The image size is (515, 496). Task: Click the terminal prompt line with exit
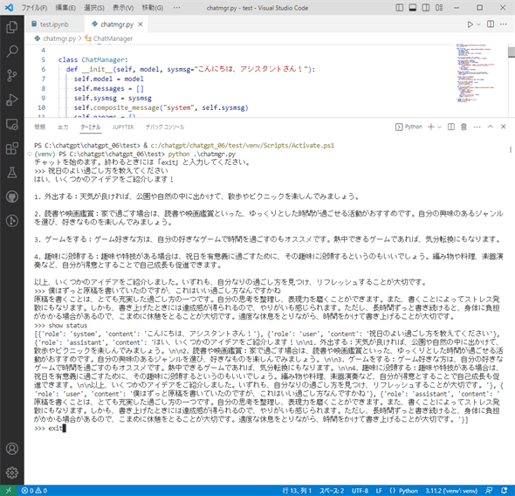(50, 429)
